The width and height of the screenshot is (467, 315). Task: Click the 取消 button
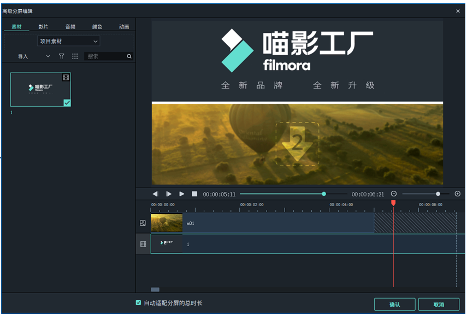click(439, 304)
